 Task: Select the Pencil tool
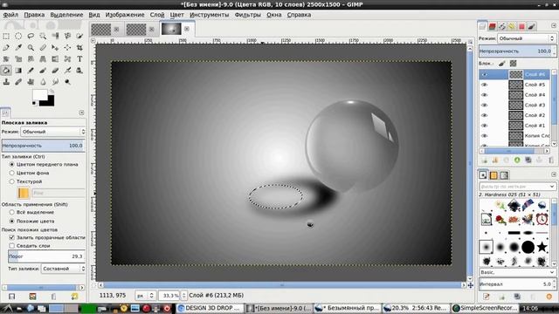(x=31, y=70)
